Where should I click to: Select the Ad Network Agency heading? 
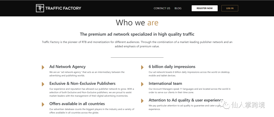point(67,67)
